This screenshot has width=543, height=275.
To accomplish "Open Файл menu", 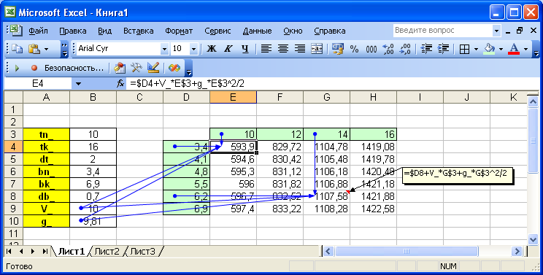I will (38, 31).
